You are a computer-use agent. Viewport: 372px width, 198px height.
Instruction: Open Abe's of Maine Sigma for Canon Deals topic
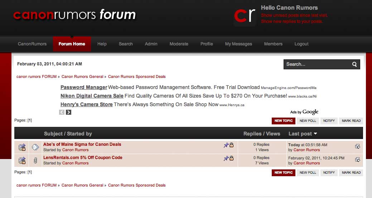82,144
